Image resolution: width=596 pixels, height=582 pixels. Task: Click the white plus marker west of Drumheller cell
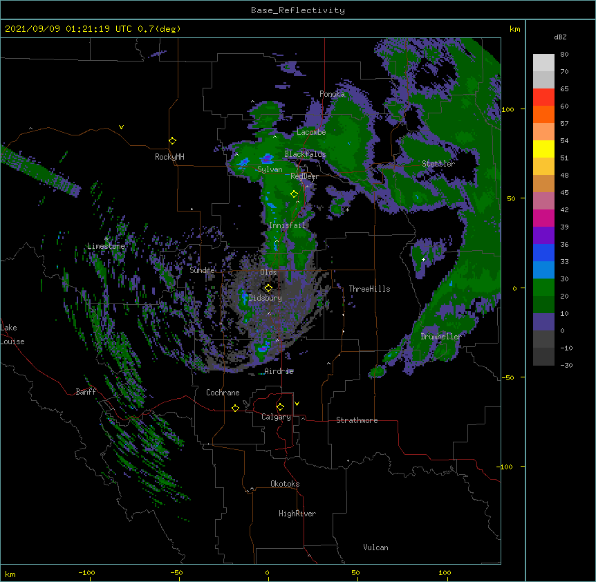[423, 259]
